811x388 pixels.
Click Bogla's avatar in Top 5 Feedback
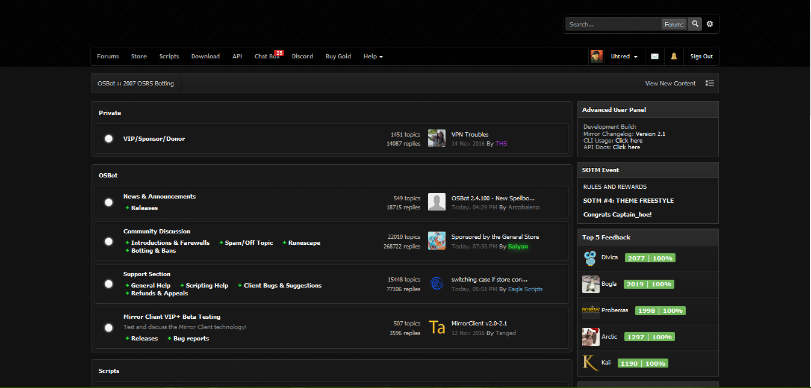tap(591, 284)
